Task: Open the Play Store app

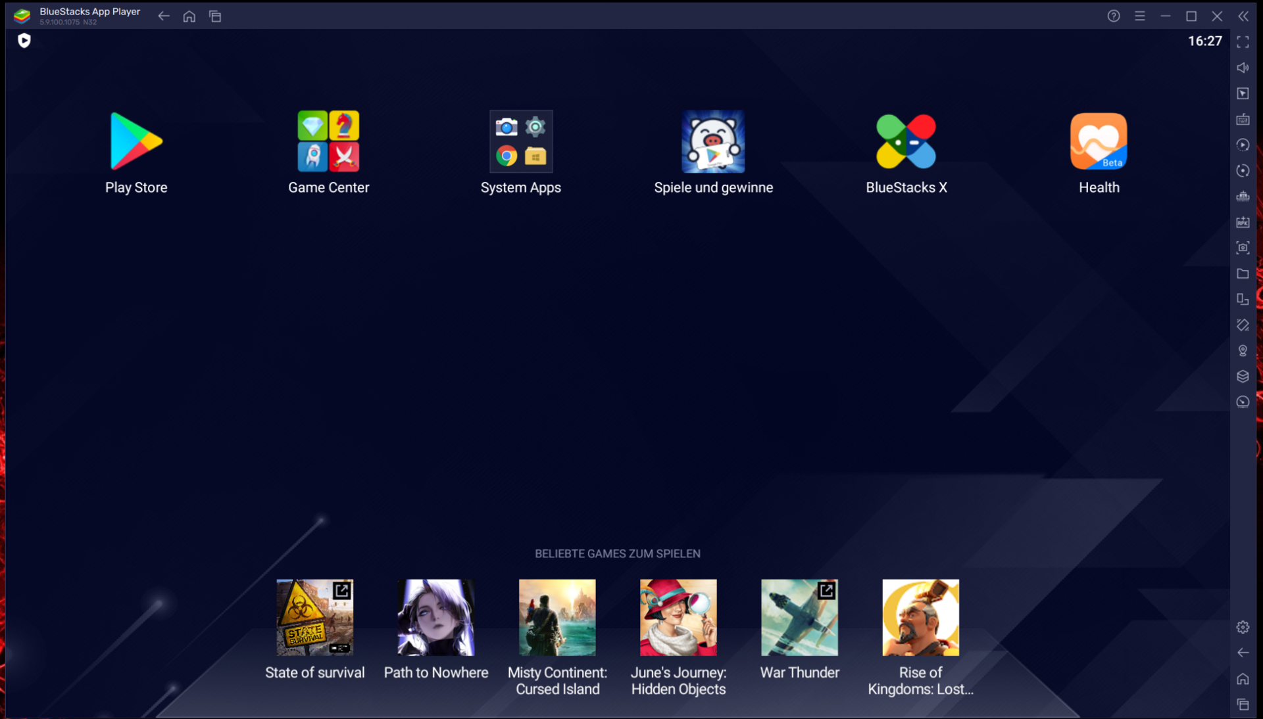Action: [x=136, y=141]
